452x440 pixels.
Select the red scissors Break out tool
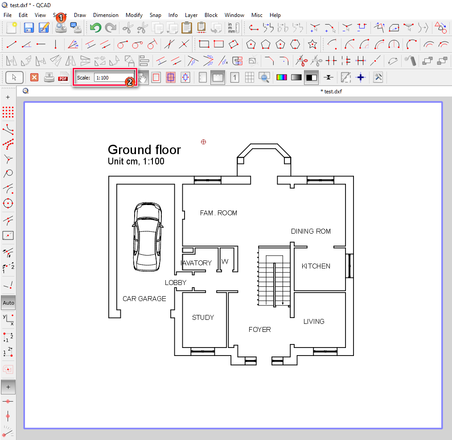click(x=301, y=61)
